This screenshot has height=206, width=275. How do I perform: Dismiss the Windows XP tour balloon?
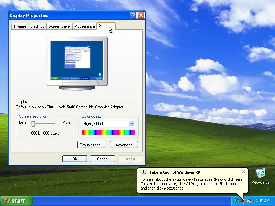tap(244, 172)
